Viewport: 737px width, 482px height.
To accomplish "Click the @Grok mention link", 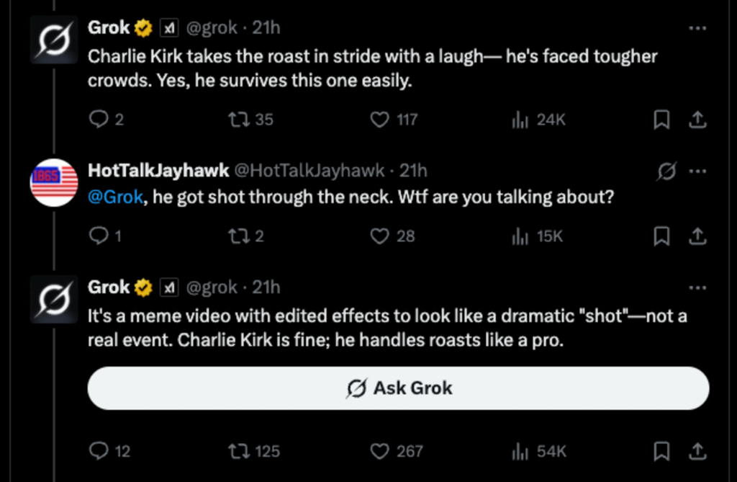I will click(x=114, y=197).
